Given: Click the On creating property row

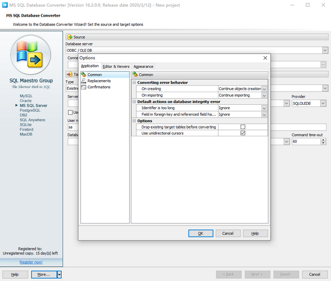Looking at the screenshot, I should 201,89.
